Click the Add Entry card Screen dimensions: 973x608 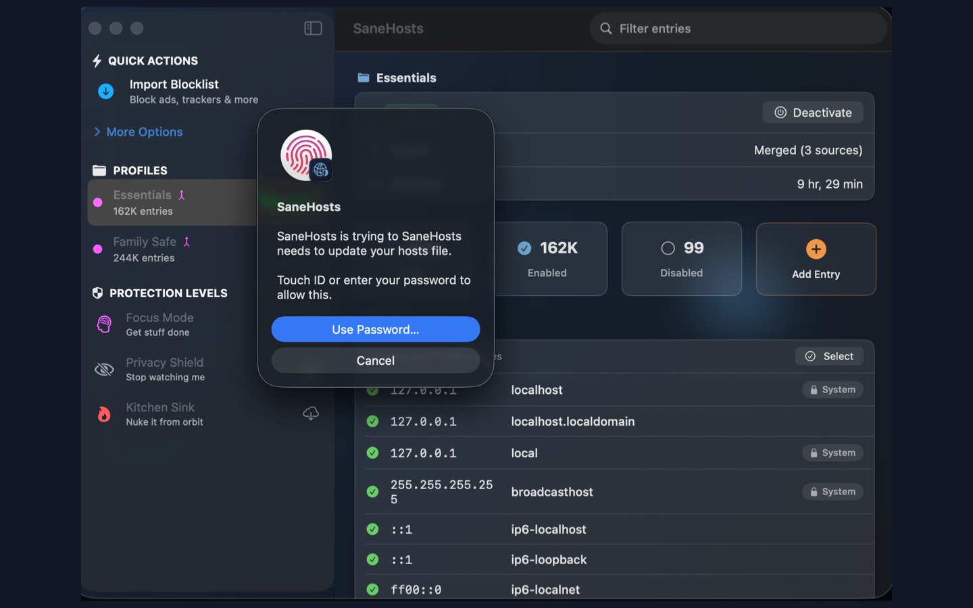816,259
